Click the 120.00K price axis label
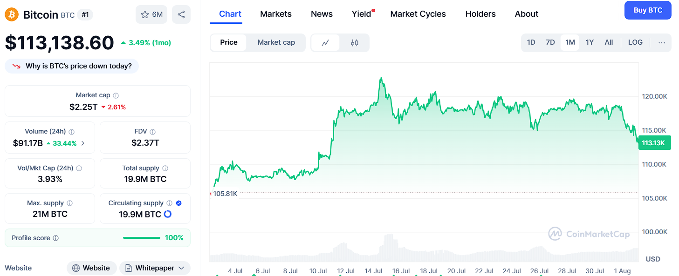679x276 pixels. coord(654,96)
